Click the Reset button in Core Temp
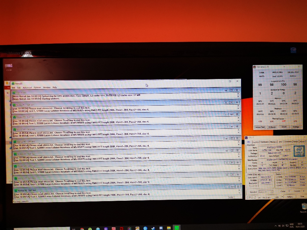This screenshot has height=230, width=307. (x=284, y=127)
